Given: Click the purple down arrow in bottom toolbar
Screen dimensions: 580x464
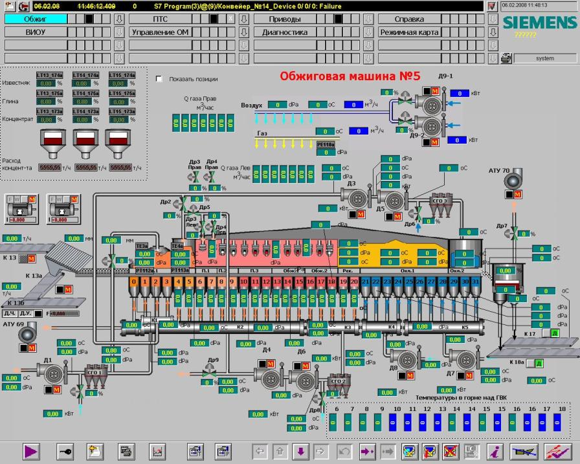Looking at the screenshot, I should pos(301,452).
